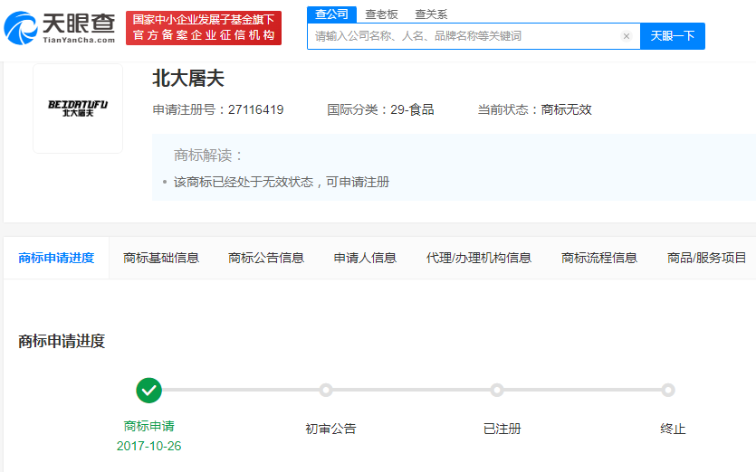Select the 北大屠夫 trademark title

point(188,78)
